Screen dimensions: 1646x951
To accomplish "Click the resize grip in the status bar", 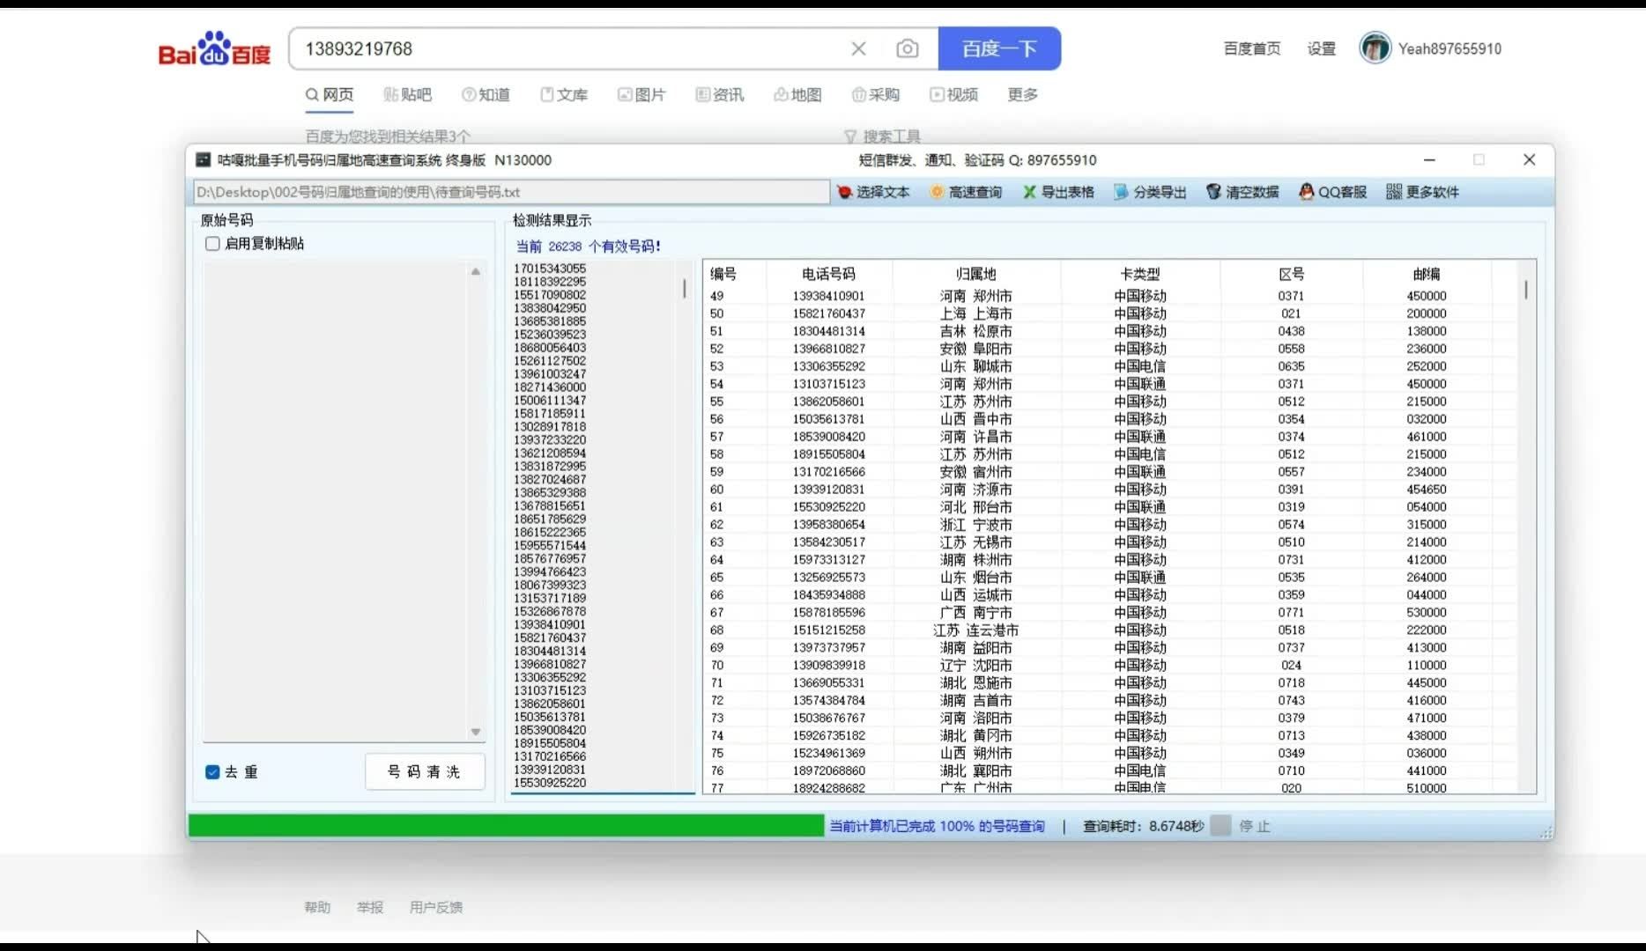I will [x=1546, y=831].
